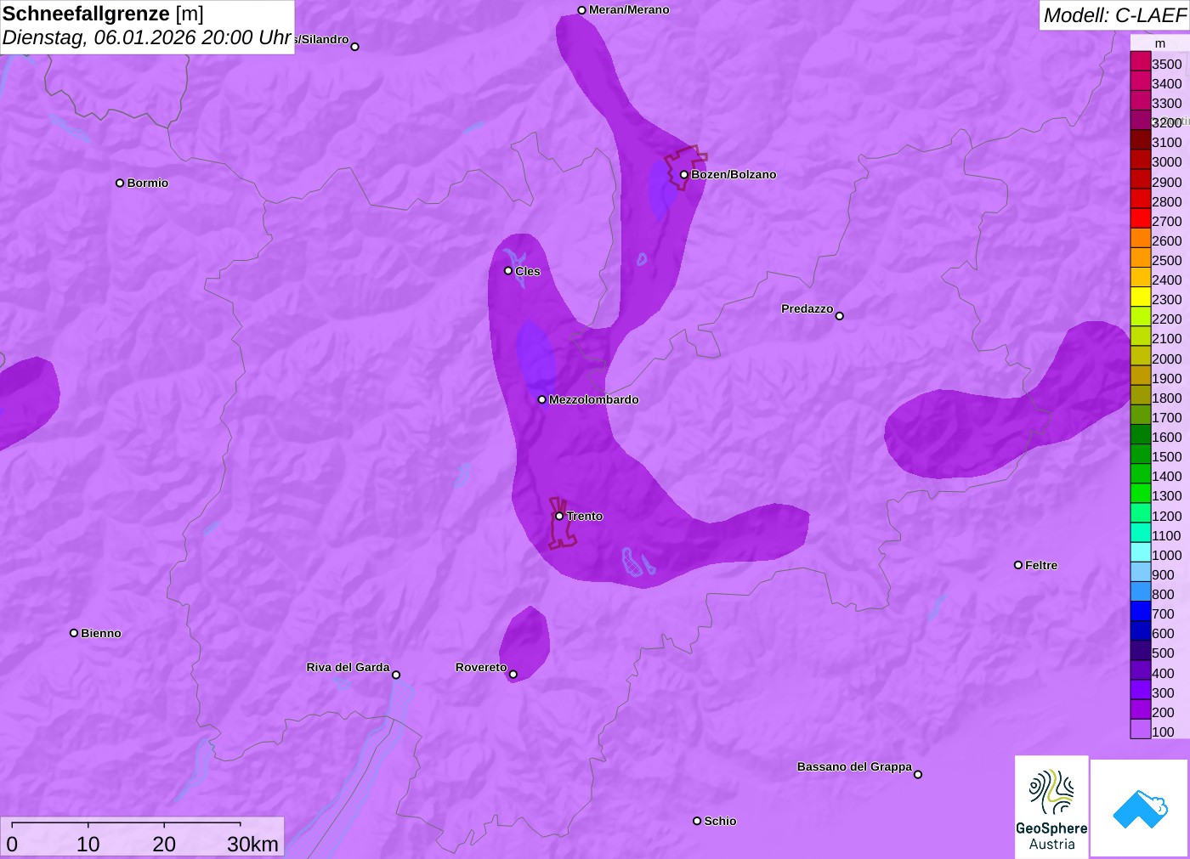Screen dimensions: 1190x859
Task: Click the Silandro location marker
Action: pos(355,47)
